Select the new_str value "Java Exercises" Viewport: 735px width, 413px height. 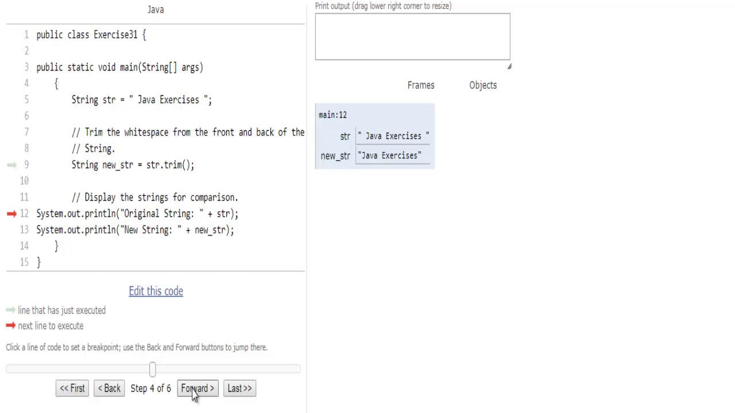[x=389, y=155]
